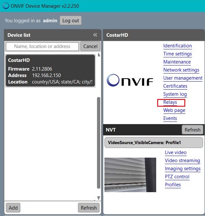Open the Maintenance page
The image size is (205, 216).
pos(177,62)
